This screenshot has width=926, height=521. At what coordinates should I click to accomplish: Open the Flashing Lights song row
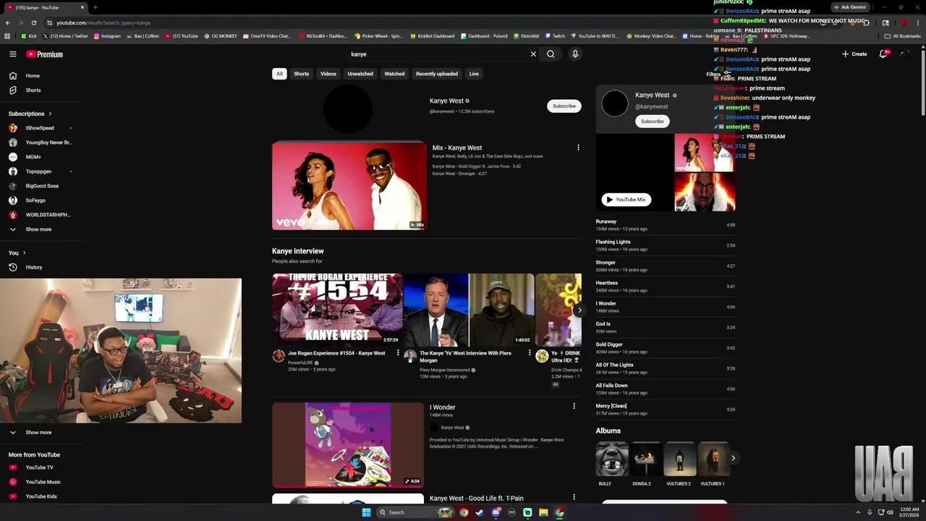(x=666, y=245)
